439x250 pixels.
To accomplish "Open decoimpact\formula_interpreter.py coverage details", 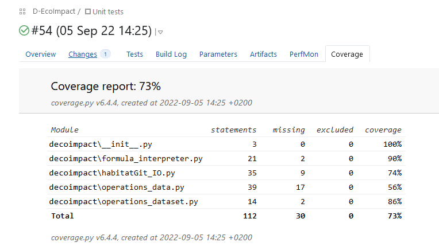I will pyautogui.click(x=126, y=158).
